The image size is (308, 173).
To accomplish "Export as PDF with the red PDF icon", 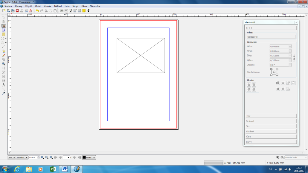I will click(31, 11).
